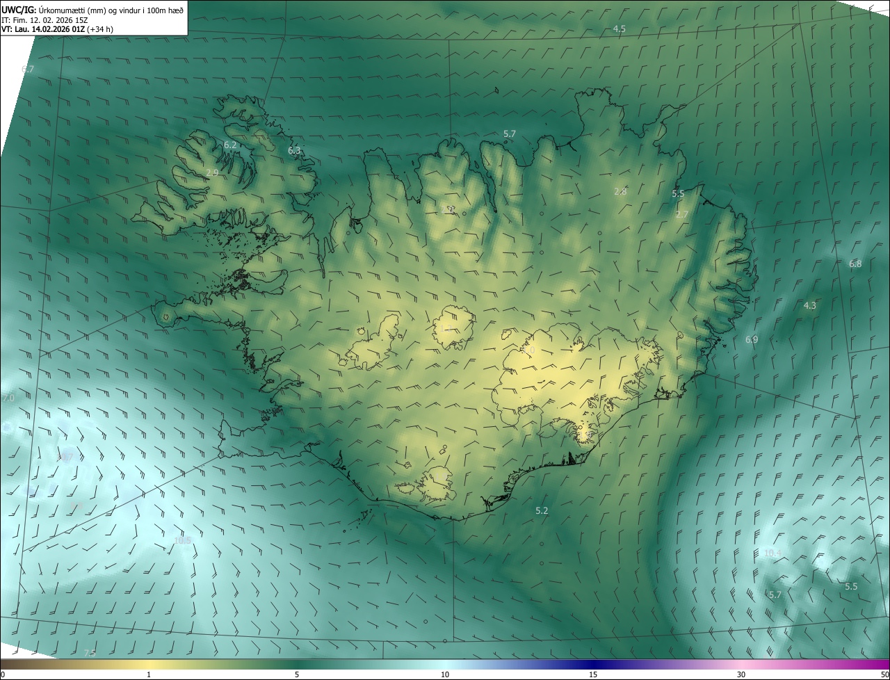This screenshot has height=680, width=890.
Task: Click the 5 label on the color scale
Action: (x=297, y=674)
